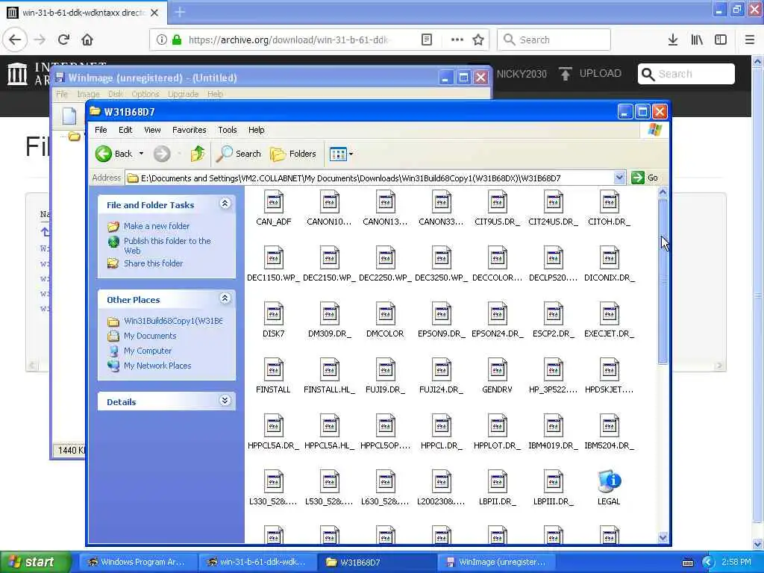Click the Explorer Search toolbar button
This screenshot has height=573, width=764.
(239, 154)
